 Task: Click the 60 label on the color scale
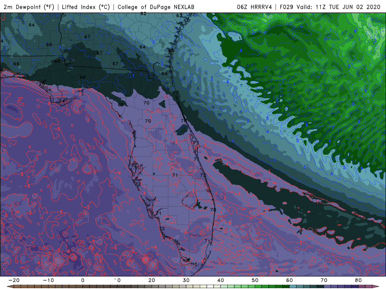pyautogui.click(x=289, y=280)
